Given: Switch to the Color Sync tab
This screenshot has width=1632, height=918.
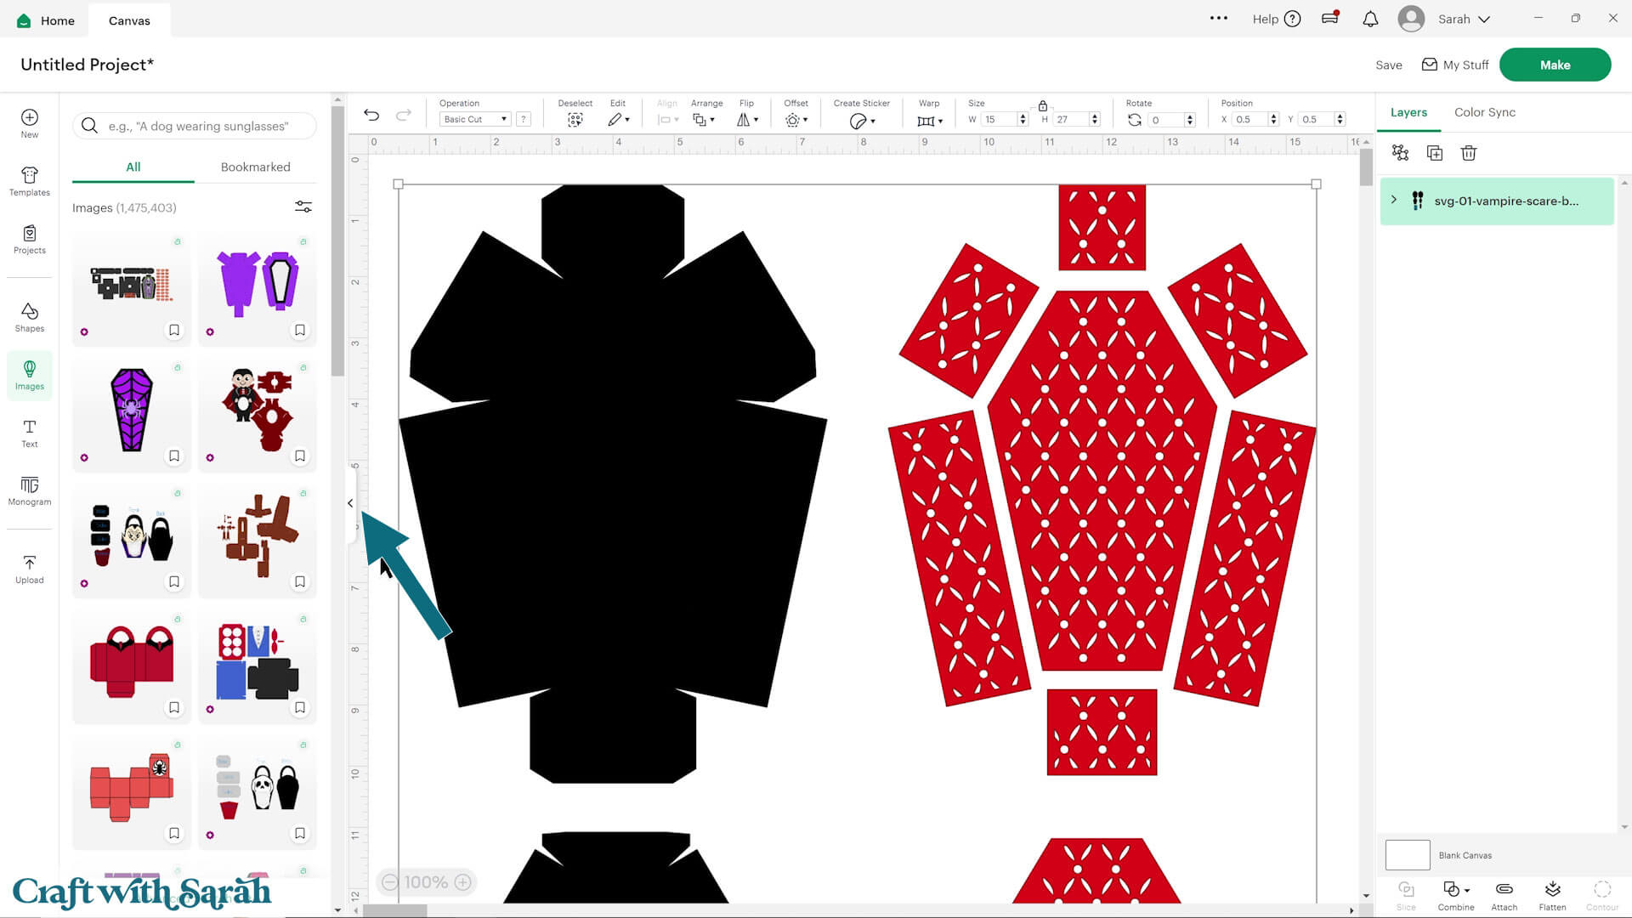Looking at the screenshot, I should click(x=1484, y=111).
